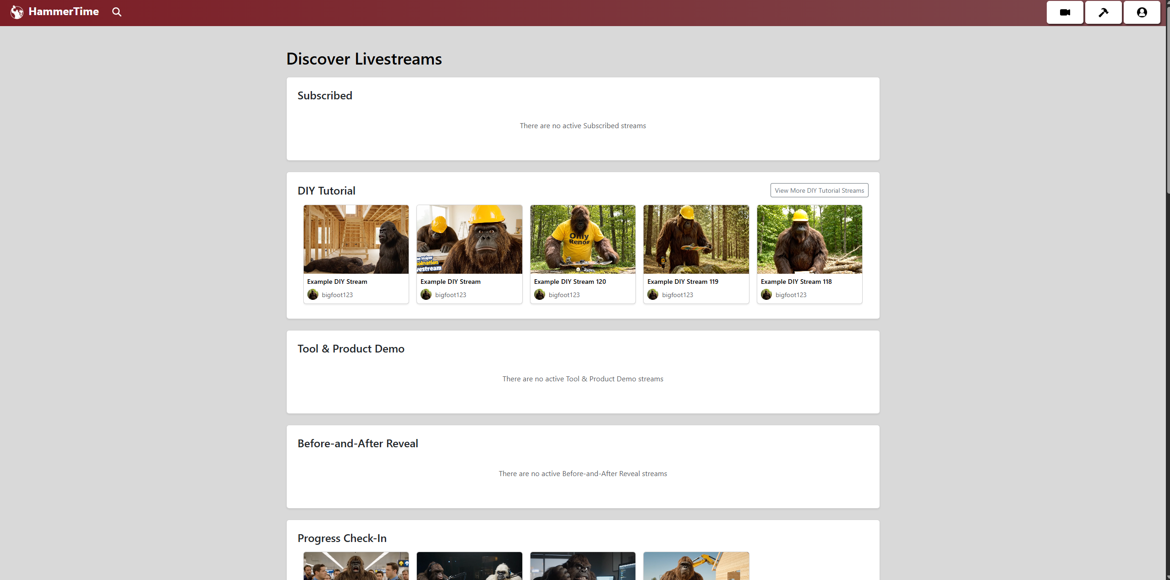
Task: Open the bigfoot123 channel link under Stream 120
Action: point(564,295)
